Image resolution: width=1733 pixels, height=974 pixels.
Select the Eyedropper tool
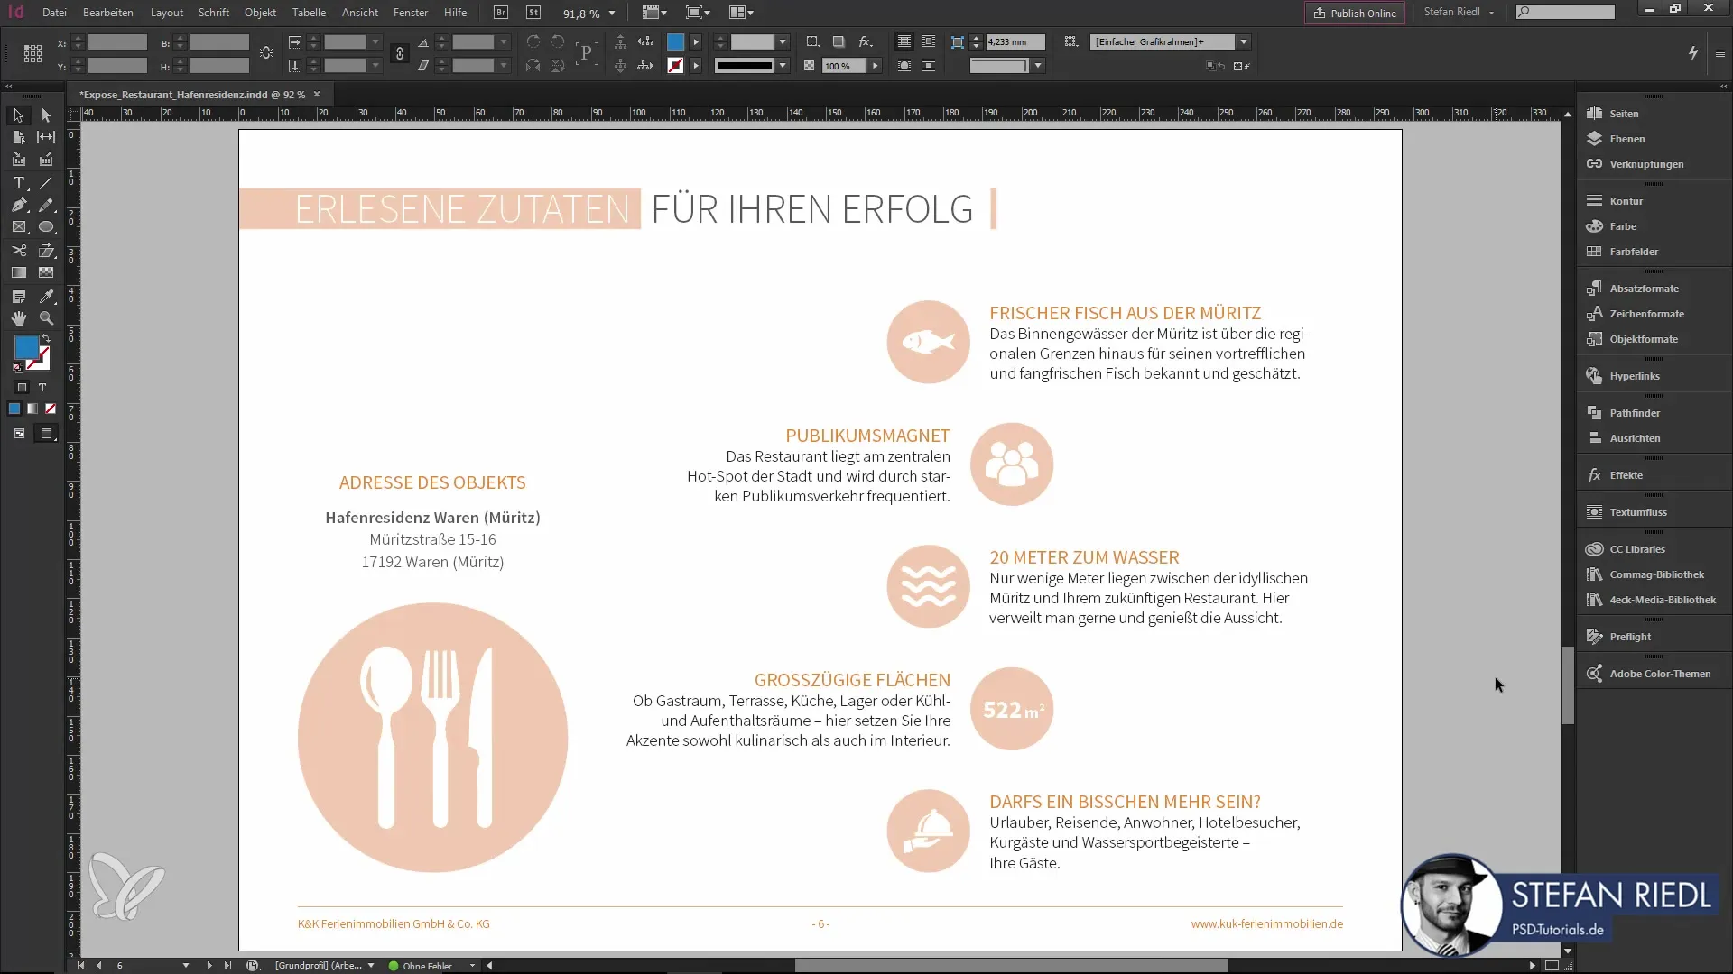[x=46, y=296]
